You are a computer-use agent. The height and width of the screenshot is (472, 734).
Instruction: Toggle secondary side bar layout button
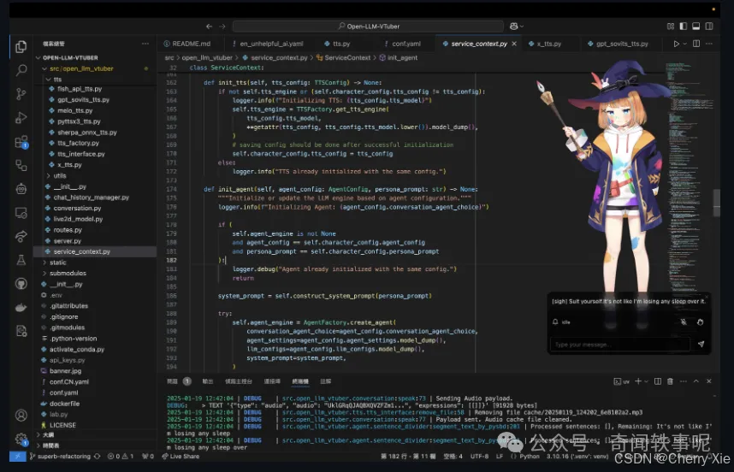pyautogui.click(x=709, y=27)
